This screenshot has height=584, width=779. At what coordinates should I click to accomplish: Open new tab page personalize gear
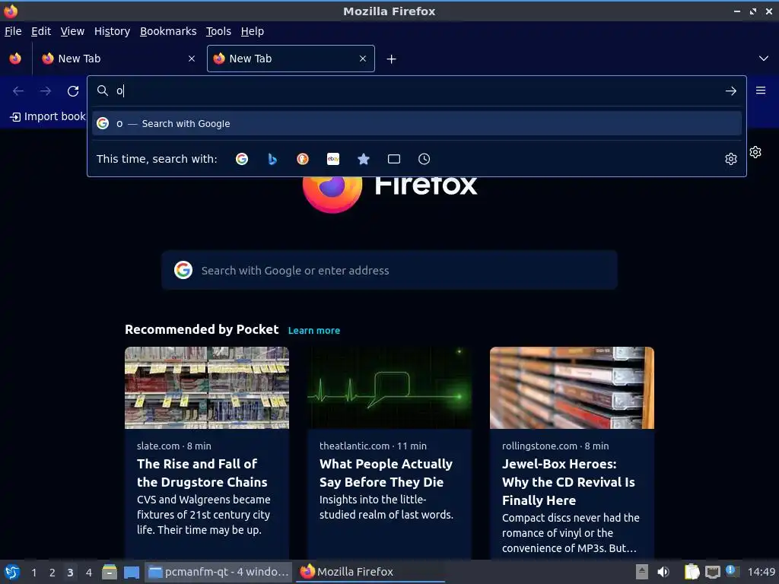click(x=755, y=152)
